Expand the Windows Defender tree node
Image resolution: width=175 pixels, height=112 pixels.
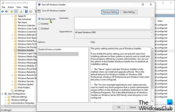pos(12,35)
